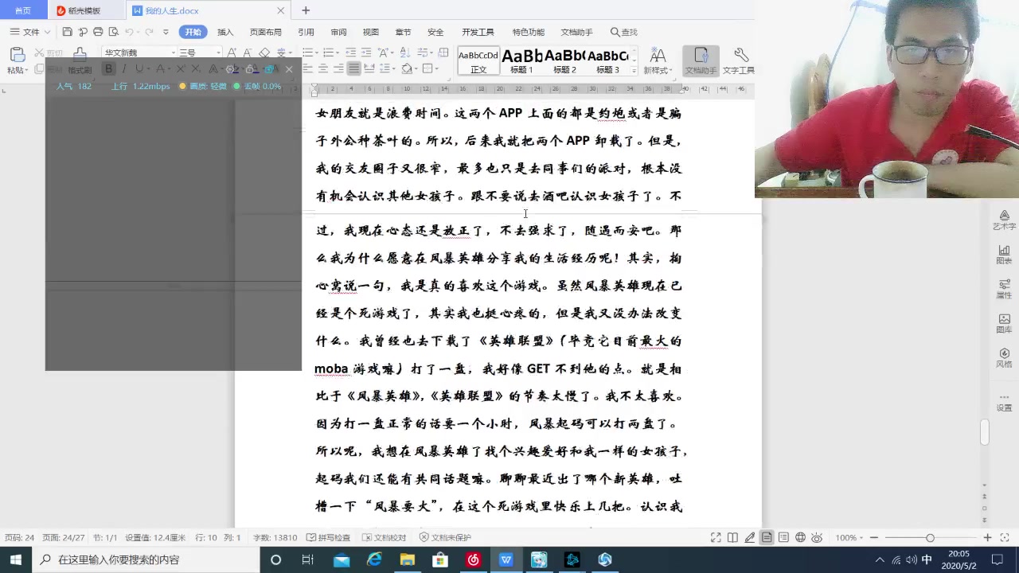Open the font size dropdown
The width and height of the screenshot is (1019, 573).
click(218, 53)
